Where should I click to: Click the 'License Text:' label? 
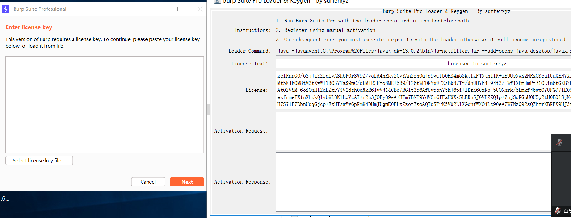click(x=250, y=64)
